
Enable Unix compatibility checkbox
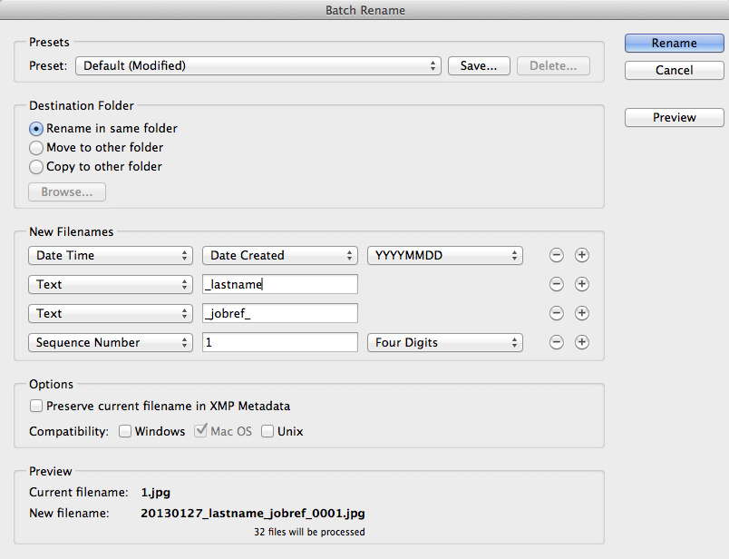(267, 432)
